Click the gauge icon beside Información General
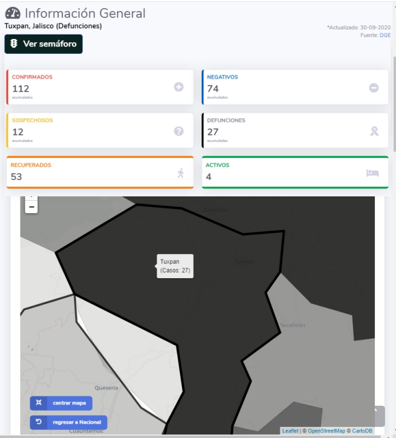The image size is (396, 438). (12, 14)
